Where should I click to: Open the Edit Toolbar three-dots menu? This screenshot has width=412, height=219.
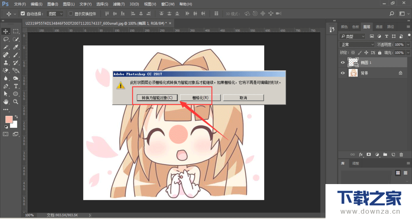[x=5, y=109]
